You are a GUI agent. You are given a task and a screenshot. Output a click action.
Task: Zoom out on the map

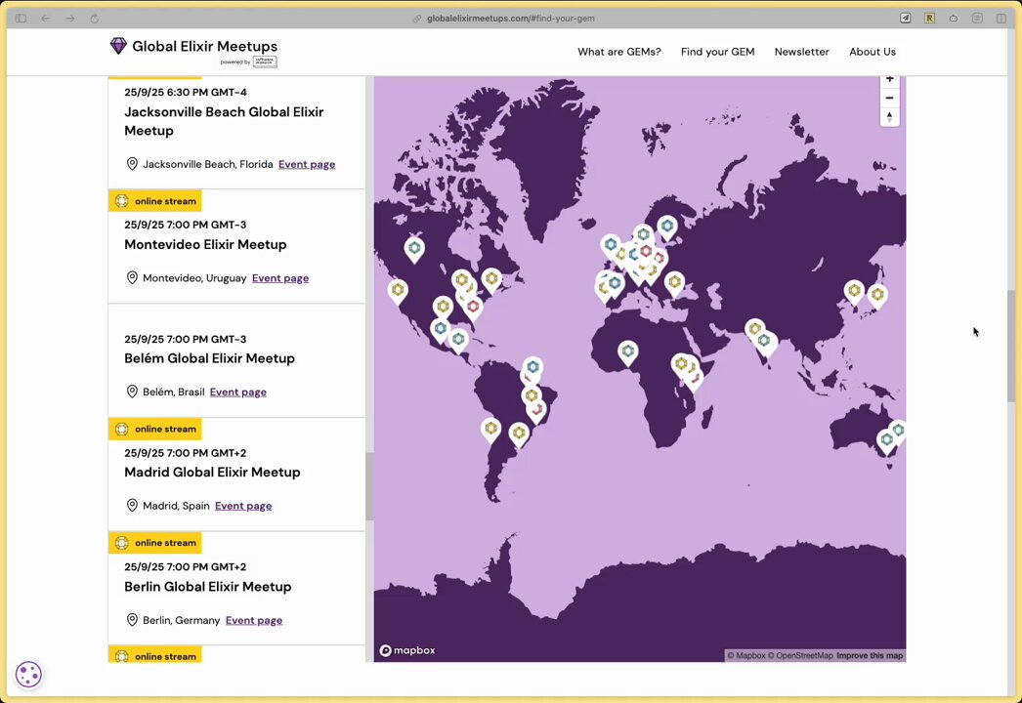(x=890, y=98)
